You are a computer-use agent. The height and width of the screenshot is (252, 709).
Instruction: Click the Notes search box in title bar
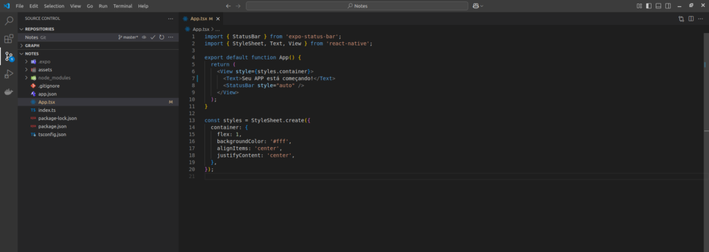pos(357,6)
